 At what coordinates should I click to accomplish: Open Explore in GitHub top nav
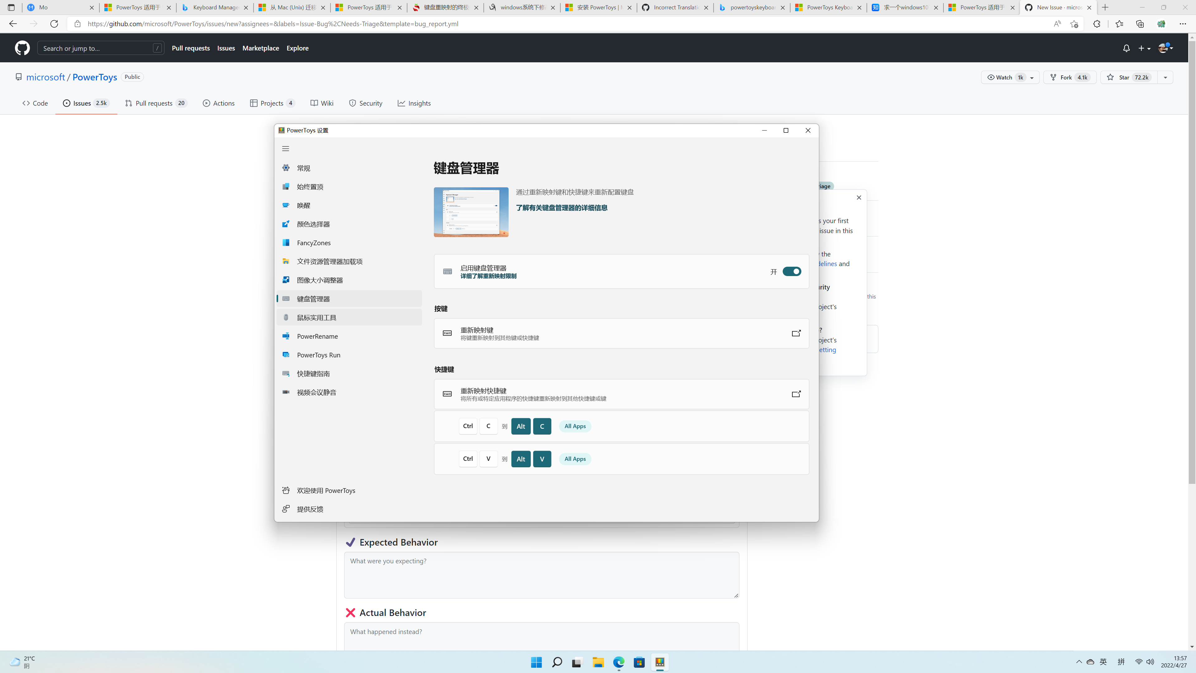(298, 48)
